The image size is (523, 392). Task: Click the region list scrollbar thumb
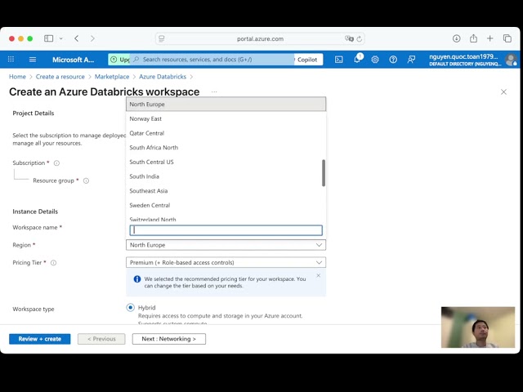pos(324,172)
